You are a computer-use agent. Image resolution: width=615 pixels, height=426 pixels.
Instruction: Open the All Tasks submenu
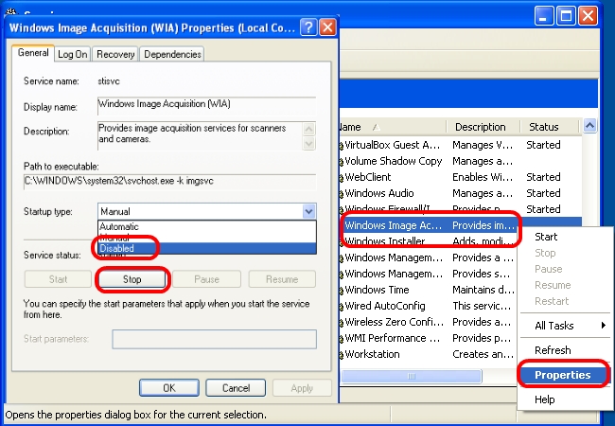pos(565,326)
